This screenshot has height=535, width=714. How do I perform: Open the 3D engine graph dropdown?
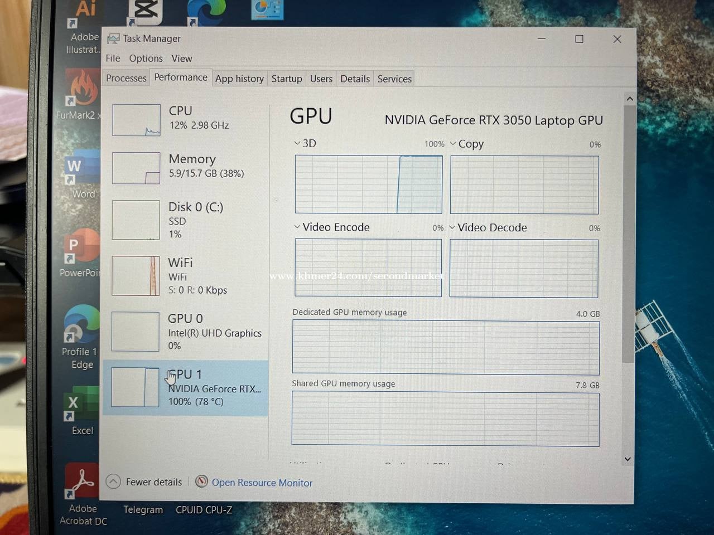tap(297, 143)
